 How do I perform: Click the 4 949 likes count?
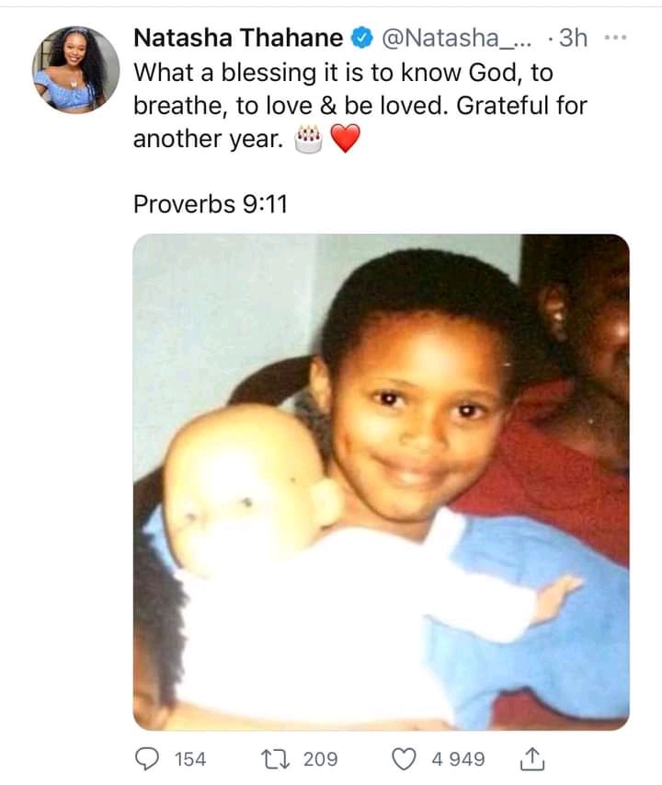(459, 759)
